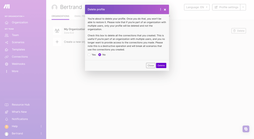Open the Language: EN dropdown
The image size is (254, 139).
(197, 7)
